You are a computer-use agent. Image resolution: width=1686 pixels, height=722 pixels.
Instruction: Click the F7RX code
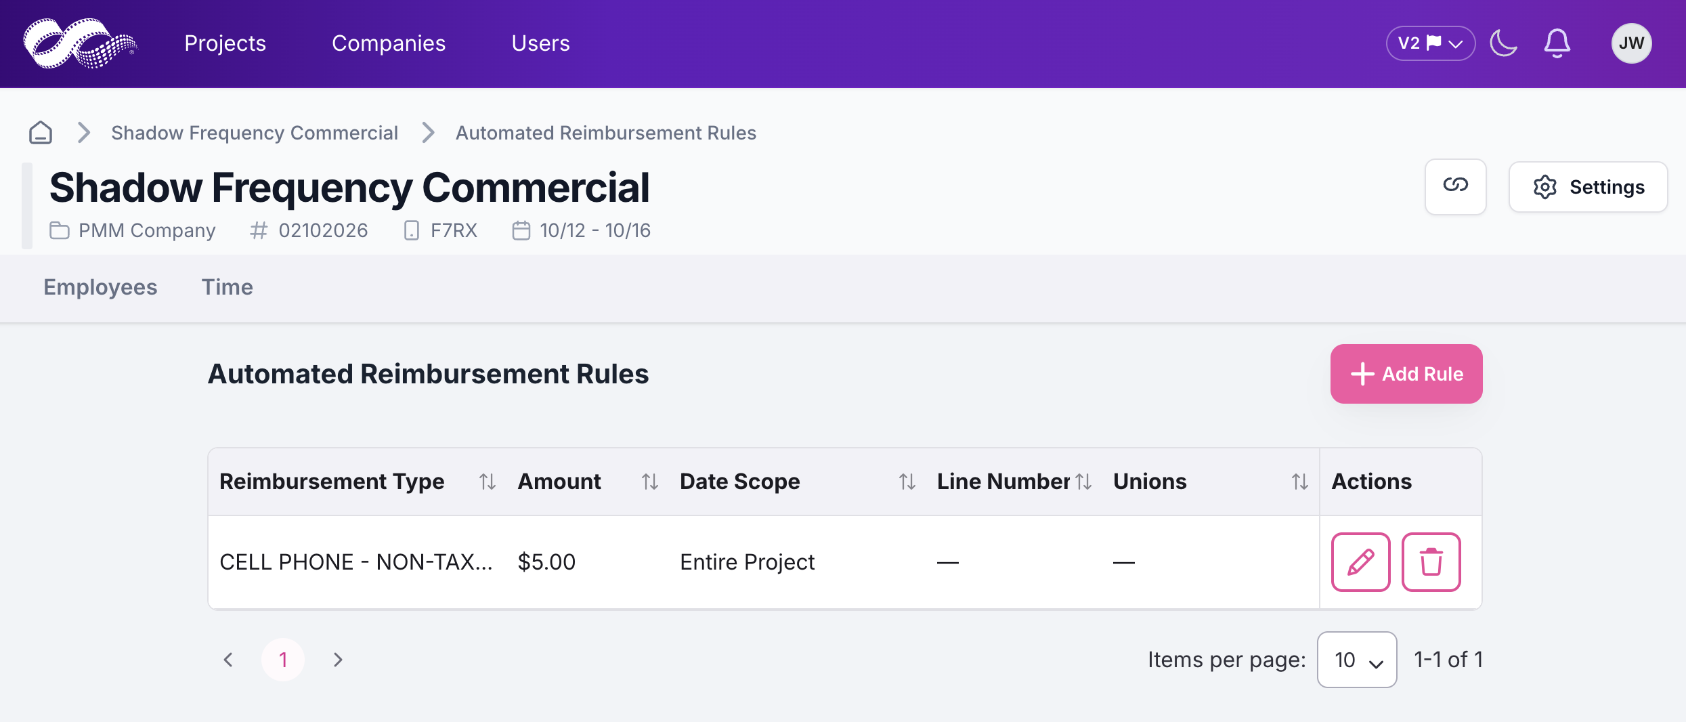click(x=454, y=230)
